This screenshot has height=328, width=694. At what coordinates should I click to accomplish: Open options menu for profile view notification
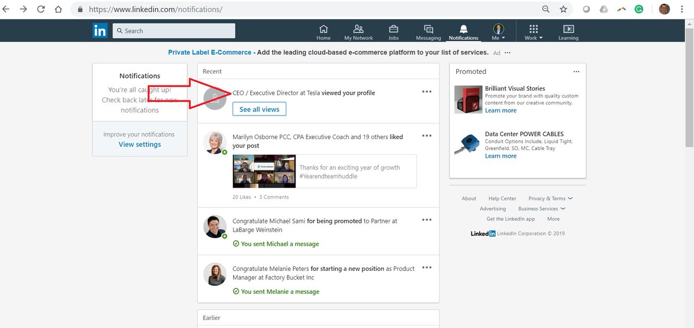tap(427, 91)
